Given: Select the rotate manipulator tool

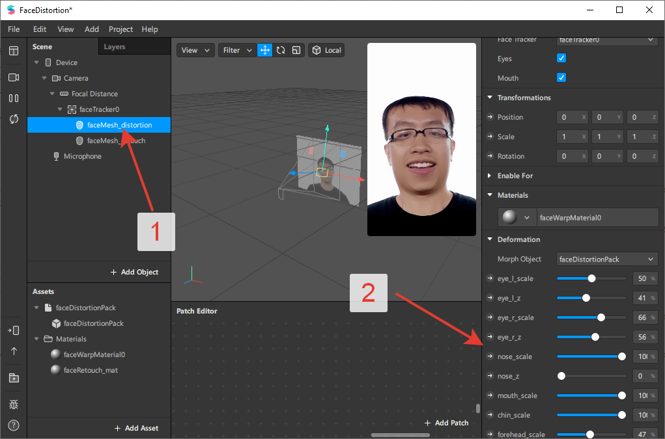Looking at the screenshot, I should (281, 50).
